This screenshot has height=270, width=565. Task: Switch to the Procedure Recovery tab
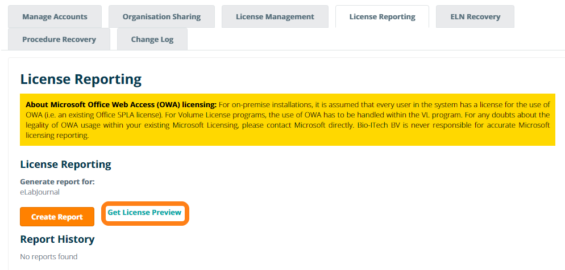tap(59, 39)
